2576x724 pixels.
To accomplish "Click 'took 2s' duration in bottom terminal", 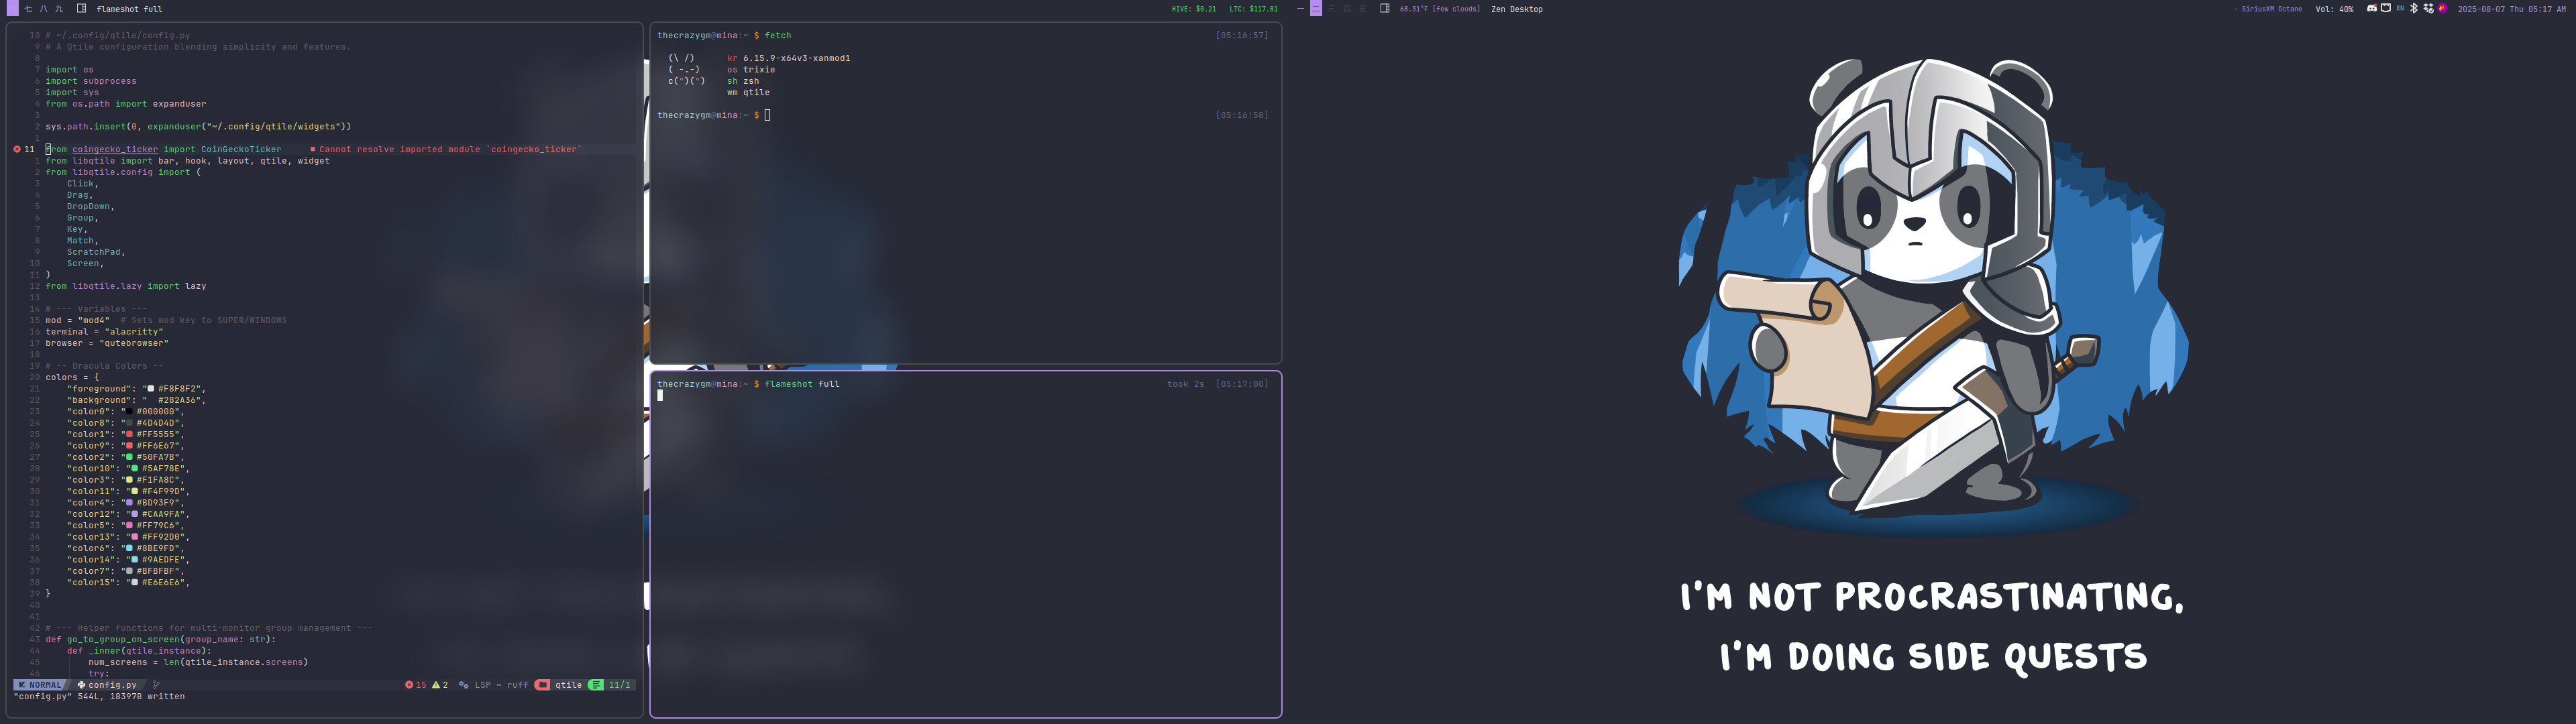I will 1186,384.
